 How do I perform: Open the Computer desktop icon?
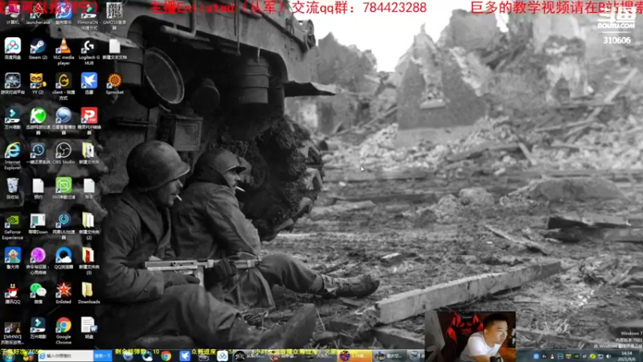point(12,14)
